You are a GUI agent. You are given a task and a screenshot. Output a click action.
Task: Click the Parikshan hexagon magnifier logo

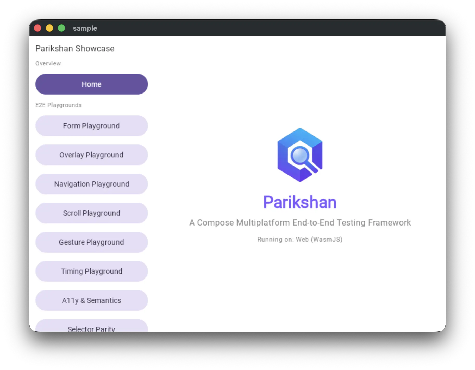300,155
